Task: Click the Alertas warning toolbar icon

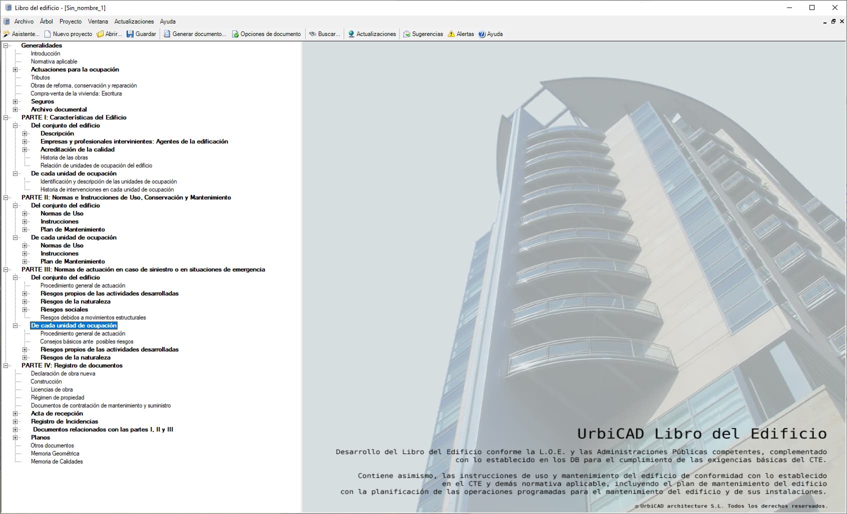Action: pos(451,34)
